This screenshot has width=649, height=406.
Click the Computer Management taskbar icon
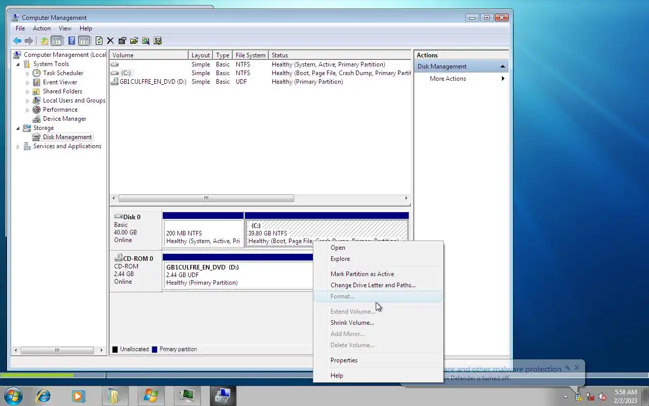223,395
